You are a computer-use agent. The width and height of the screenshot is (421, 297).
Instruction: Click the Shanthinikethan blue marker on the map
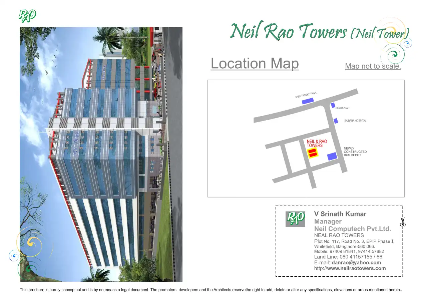[307, 101]
